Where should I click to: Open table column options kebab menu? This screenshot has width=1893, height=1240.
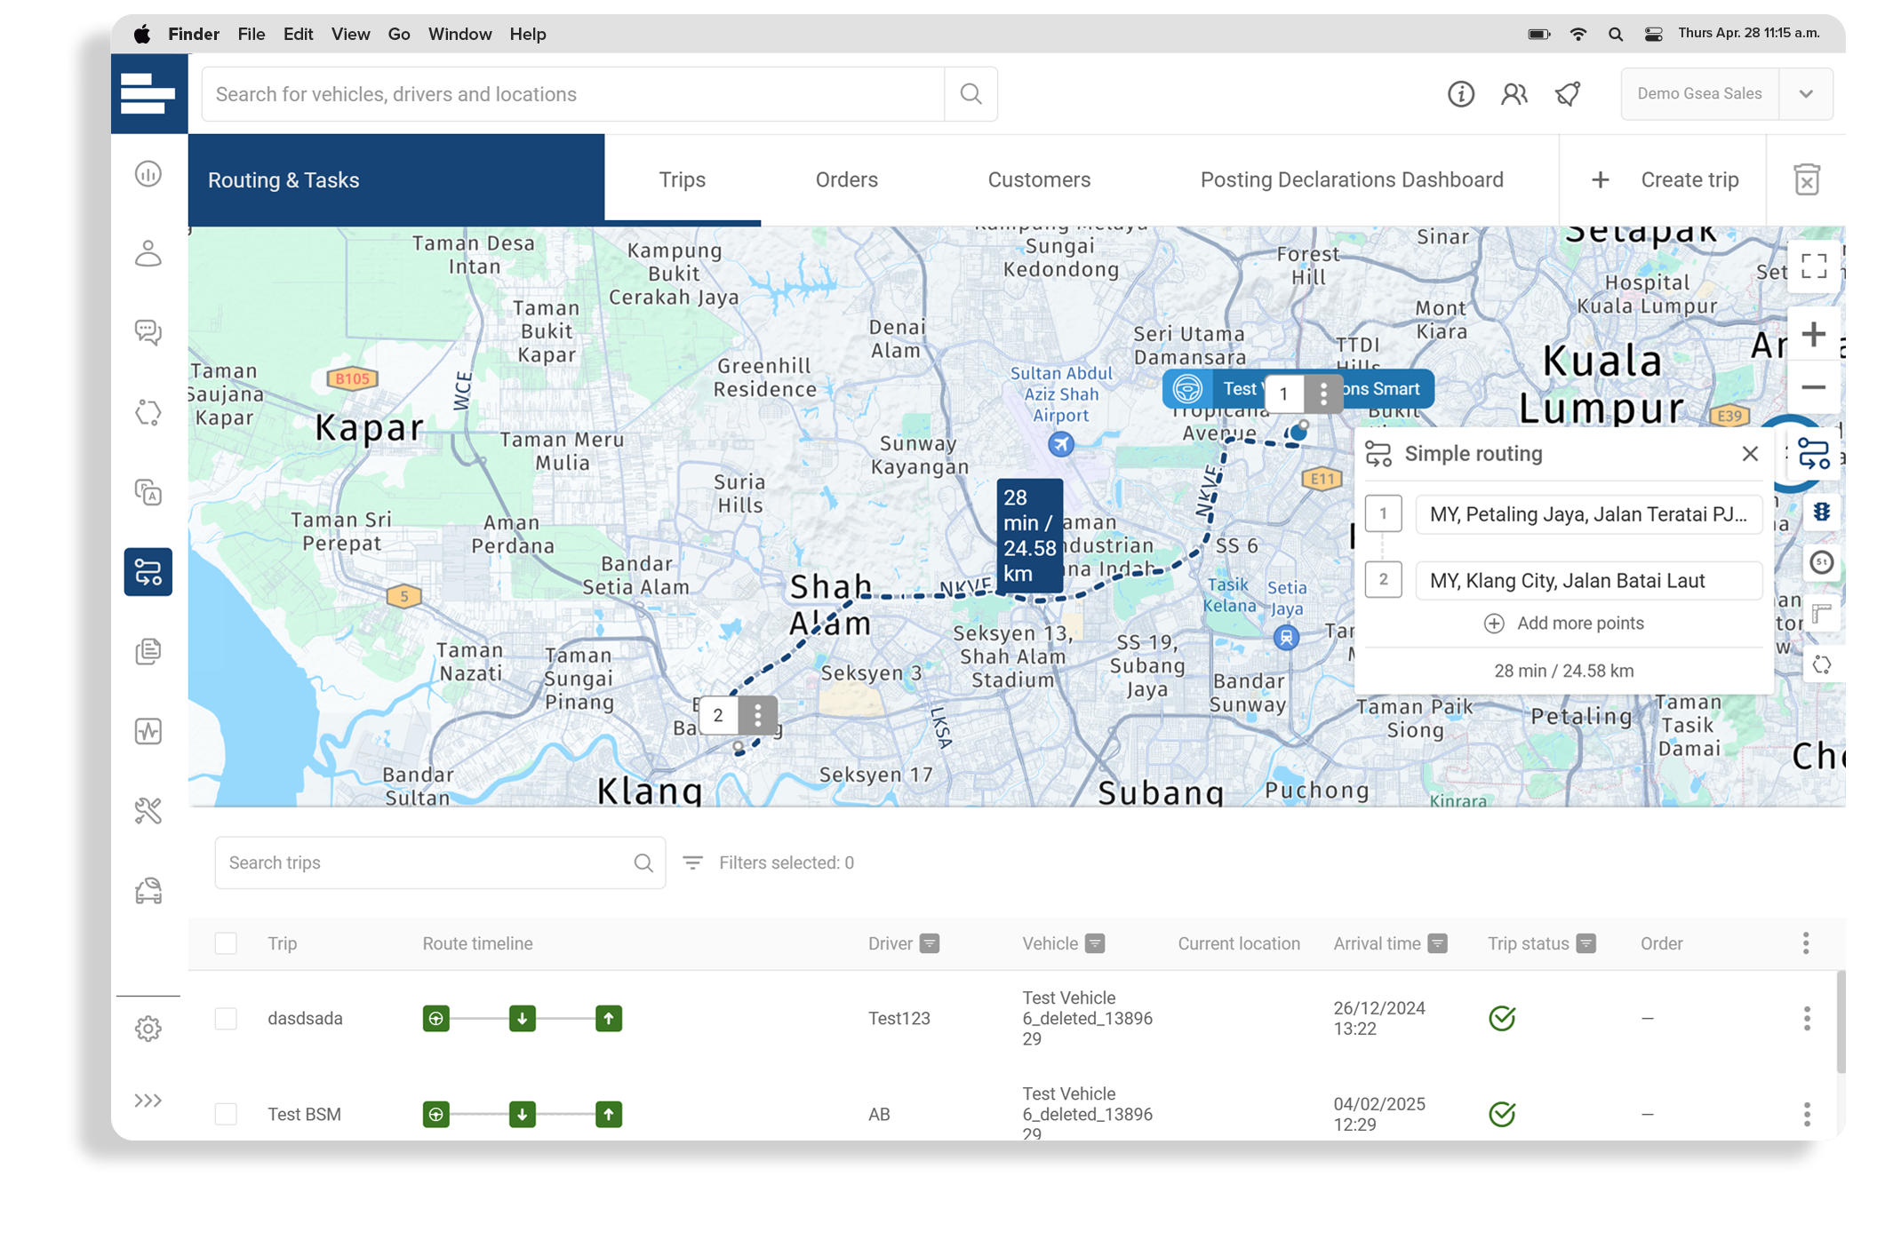click(x=1806, y=943)
